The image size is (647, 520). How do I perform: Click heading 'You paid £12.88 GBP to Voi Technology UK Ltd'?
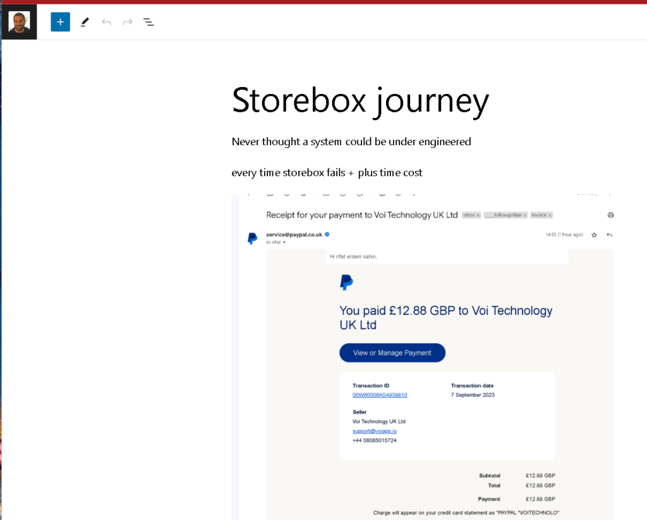445,317
